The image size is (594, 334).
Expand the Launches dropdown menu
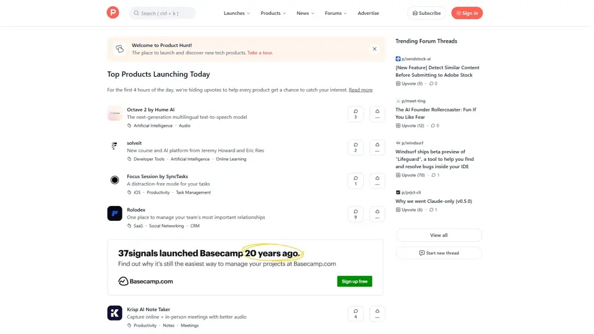point(236,13)
